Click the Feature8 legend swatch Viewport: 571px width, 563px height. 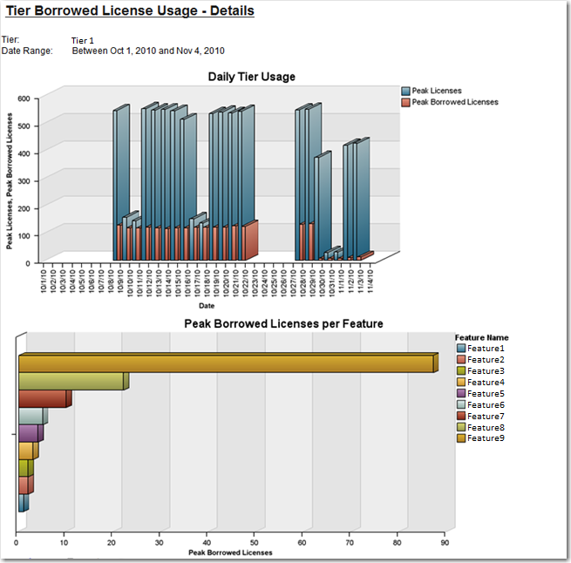click(461, 428)
